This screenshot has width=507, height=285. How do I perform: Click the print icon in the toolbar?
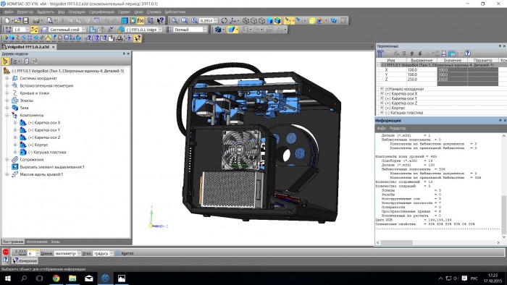click(x=36, y=21)
